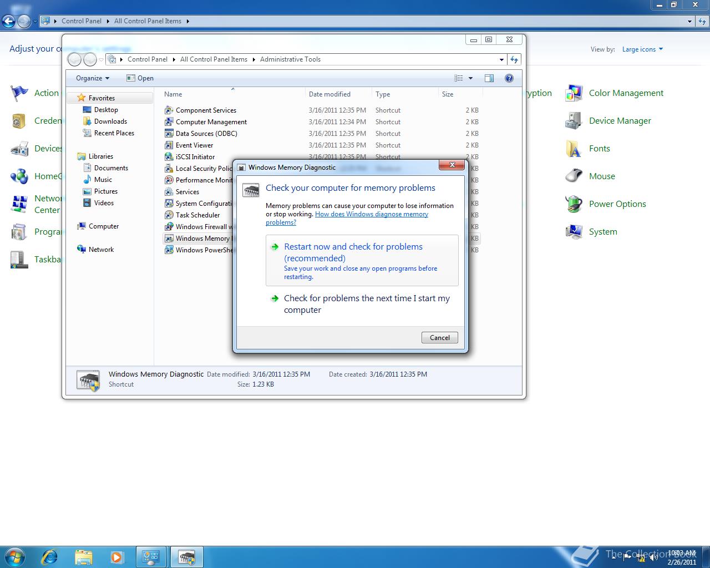
Task: Expand the Control Panel address bar history dropdown
Action: click(689, 21)
